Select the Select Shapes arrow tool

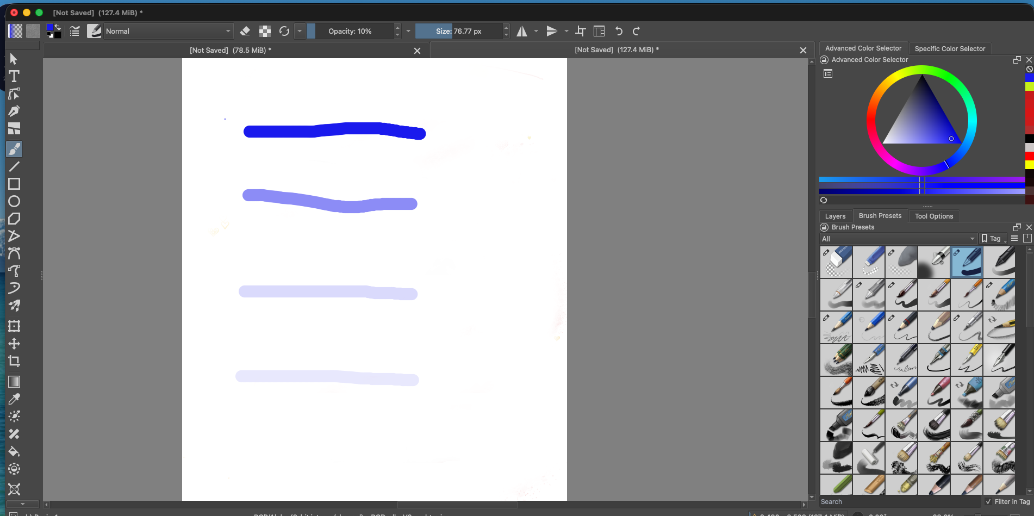coord(14,59)
